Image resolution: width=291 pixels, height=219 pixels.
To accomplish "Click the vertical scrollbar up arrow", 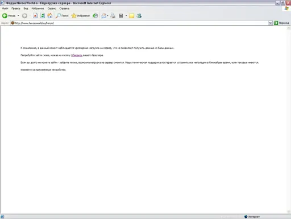I will pos(289,28).
